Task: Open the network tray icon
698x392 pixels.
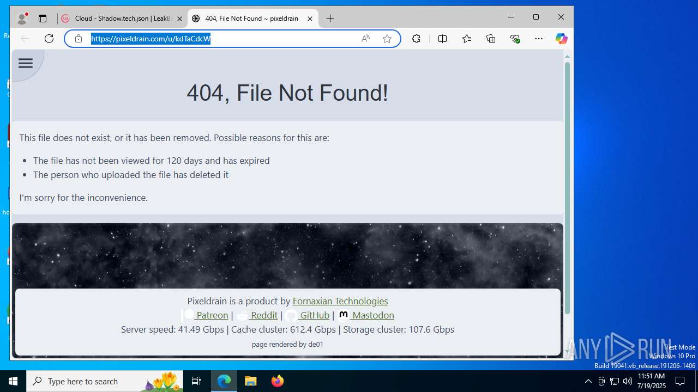Action: click(x=615, y=381)
